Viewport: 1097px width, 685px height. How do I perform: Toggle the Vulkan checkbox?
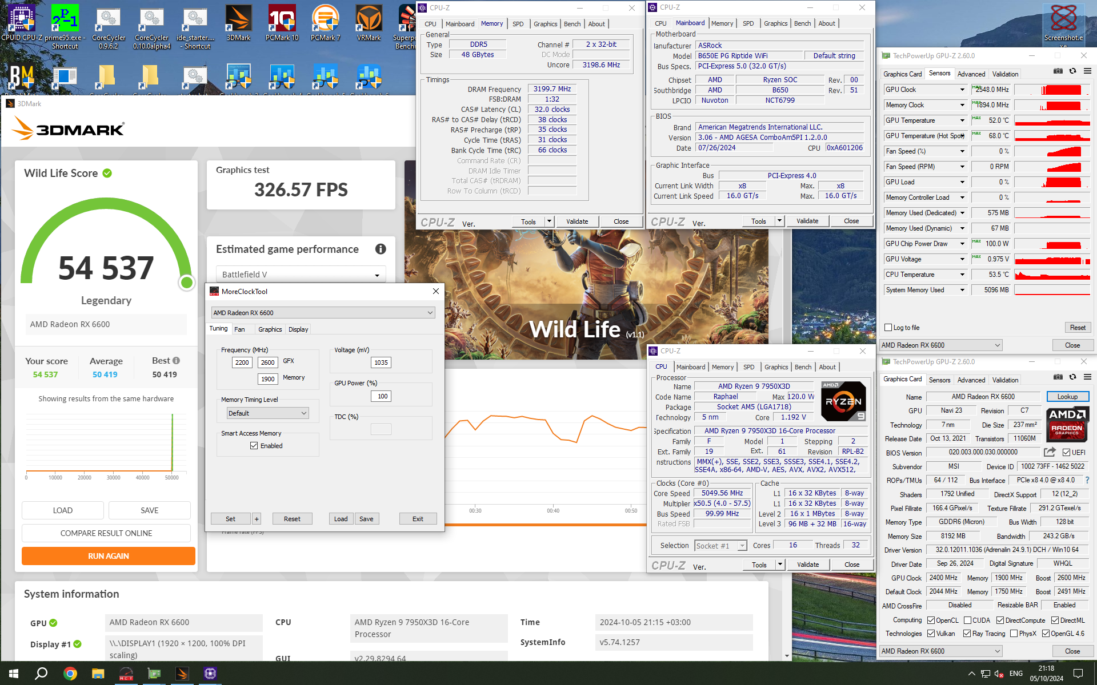pyautogui.click(x=931, y=634)
